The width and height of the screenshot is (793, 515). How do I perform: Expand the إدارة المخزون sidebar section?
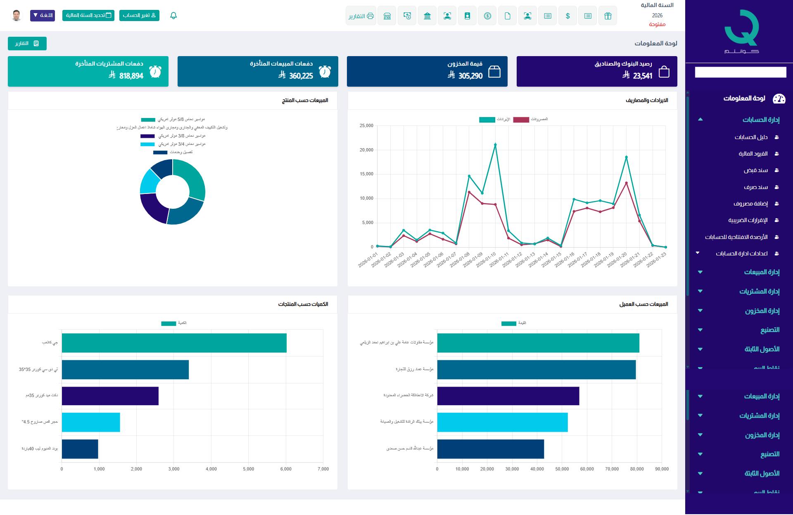(x=762, y=311)
